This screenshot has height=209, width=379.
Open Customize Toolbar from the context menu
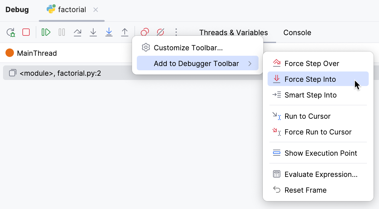pos(188,48)
